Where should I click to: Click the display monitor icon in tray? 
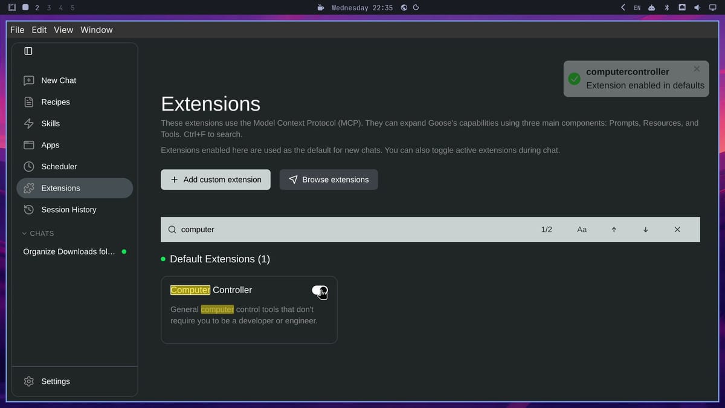[713, 8]
